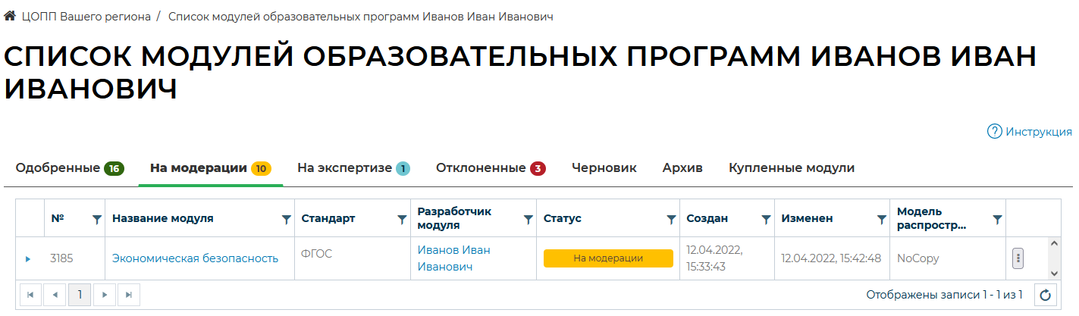Viewport: 1079px width, 316px height.
Task: Filter the Разработчик модуля column
Action: pyautogui.click(x=528, y=219)
